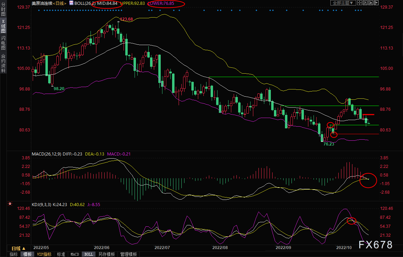This screenshot has width=403, height=257.
Task: Select the 2022/08 date axis marker
Action: [220, 247]
